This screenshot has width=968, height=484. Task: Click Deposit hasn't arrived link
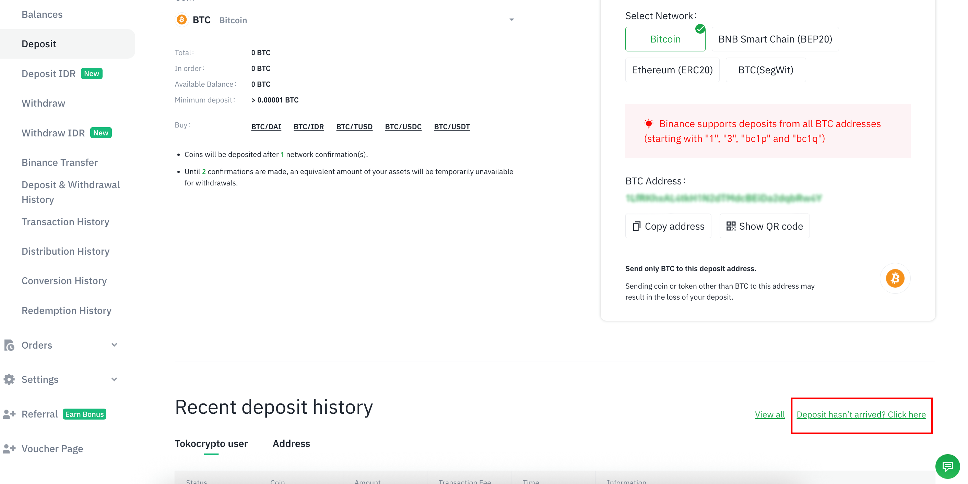tap(861, 414)
